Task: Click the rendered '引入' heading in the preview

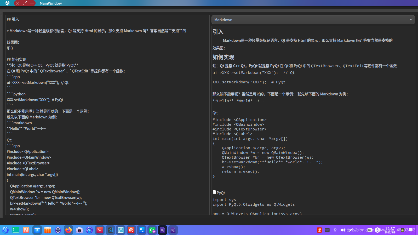Action: (x=218, y=32)
